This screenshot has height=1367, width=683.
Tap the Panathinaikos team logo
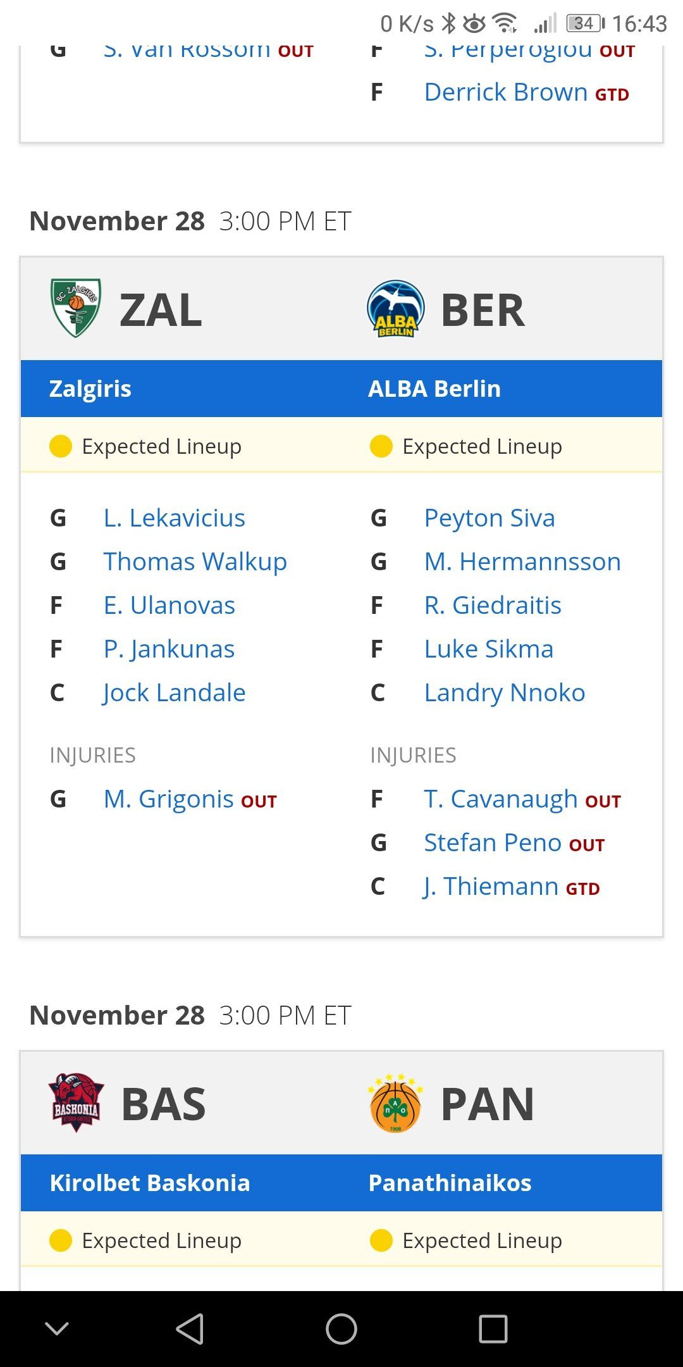click(x=396, y=1102)
